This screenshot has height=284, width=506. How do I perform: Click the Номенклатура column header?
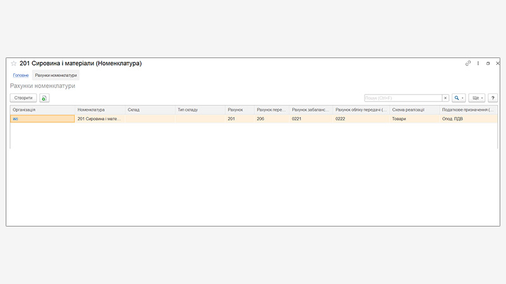click(x=100, y=110)
